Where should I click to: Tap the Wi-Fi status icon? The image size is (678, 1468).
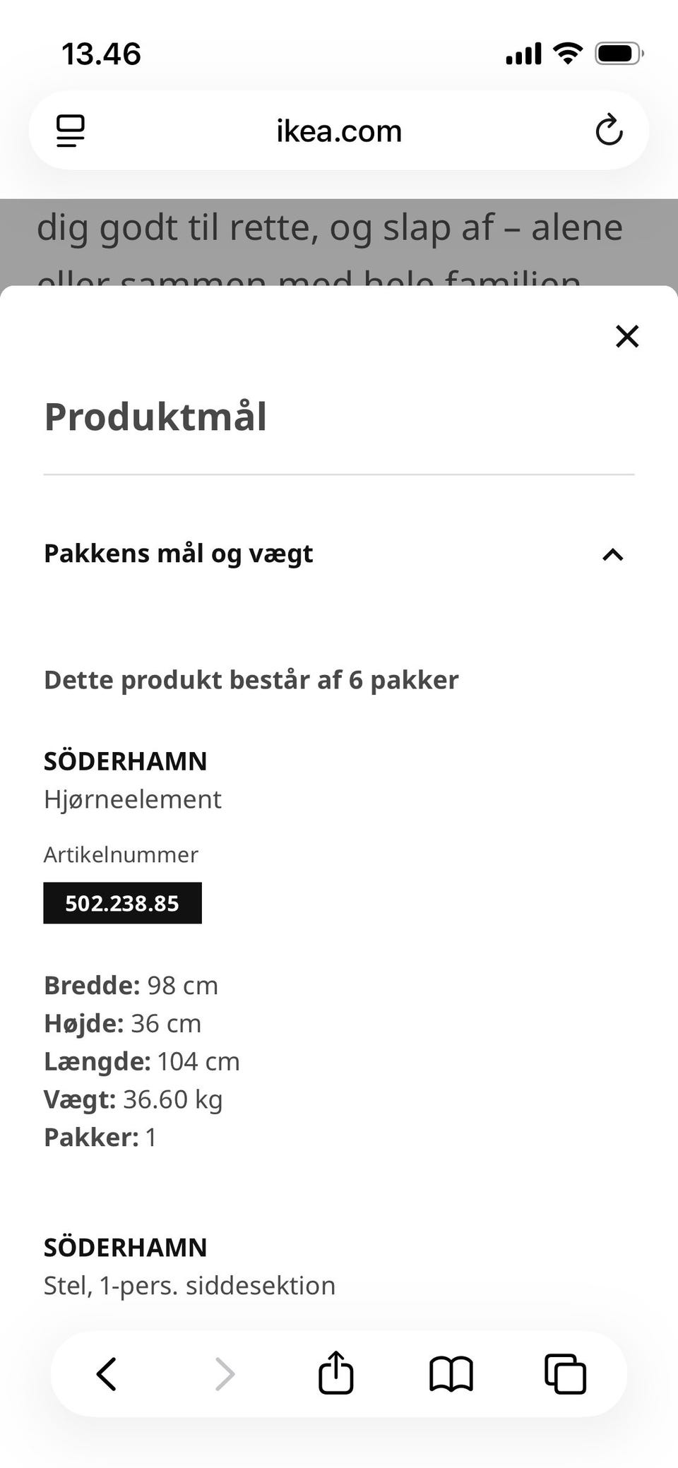567,54
